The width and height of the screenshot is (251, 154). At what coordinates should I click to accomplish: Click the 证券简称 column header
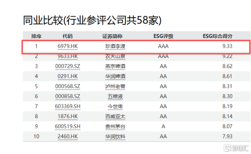tap(112, 36)
